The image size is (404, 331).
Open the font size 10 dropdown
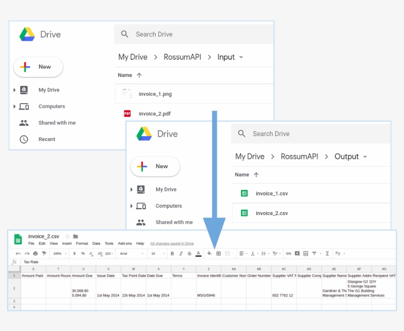(x=158, y=254)
